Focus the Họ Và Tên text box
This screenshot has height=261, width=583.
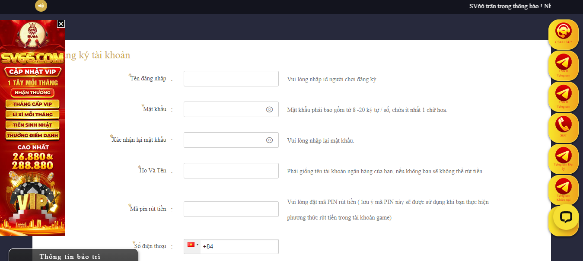[x=231, y=171]
